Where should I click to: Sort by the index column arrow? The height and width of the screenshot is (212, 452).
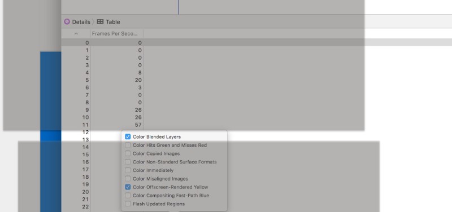point(76,34)
